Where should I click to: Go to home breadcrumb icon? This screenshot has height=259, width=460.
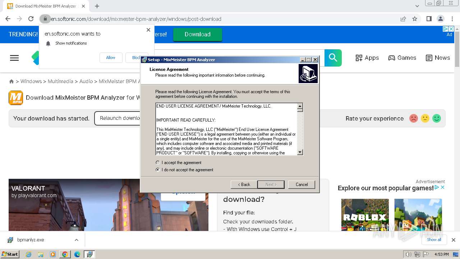[11, 82]
